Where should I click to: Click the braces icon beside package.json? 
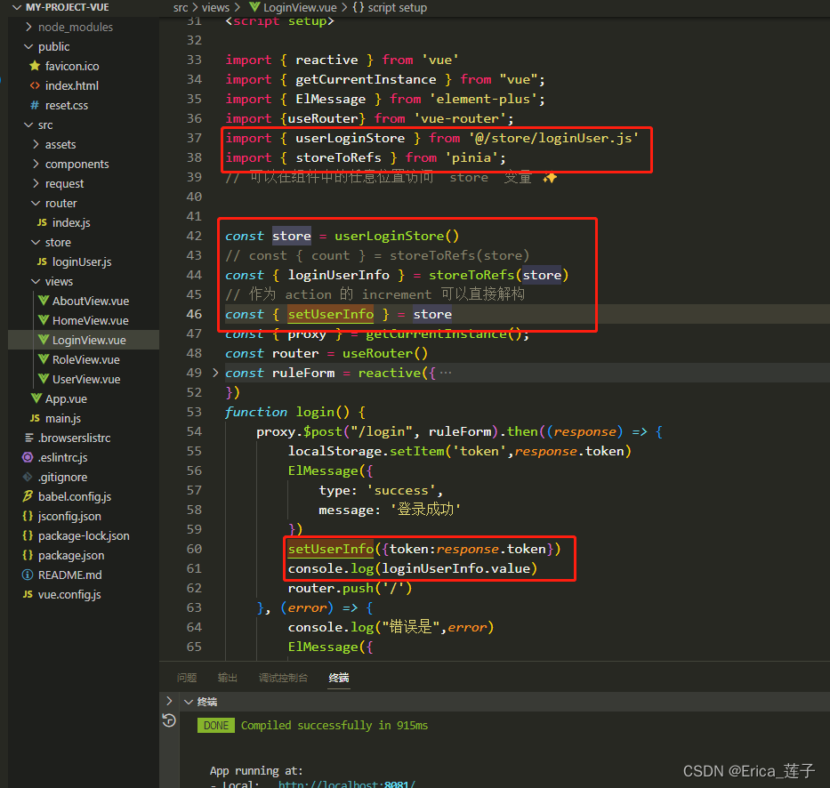tap(28, 556)
